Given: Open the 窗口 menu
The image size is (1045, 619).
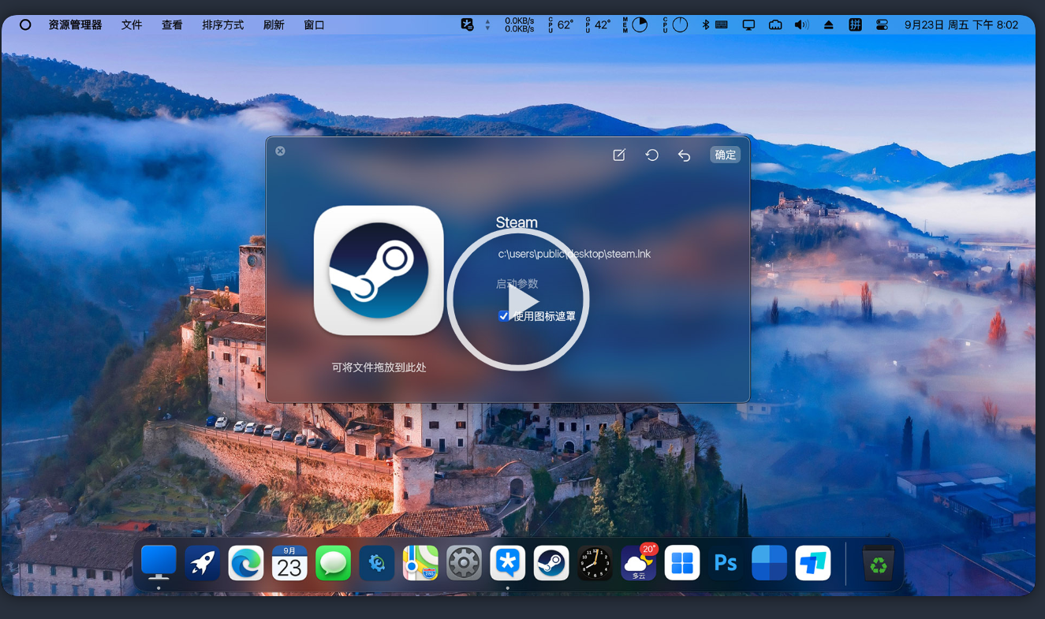Looking at the screenshot, I should point(314,25).
